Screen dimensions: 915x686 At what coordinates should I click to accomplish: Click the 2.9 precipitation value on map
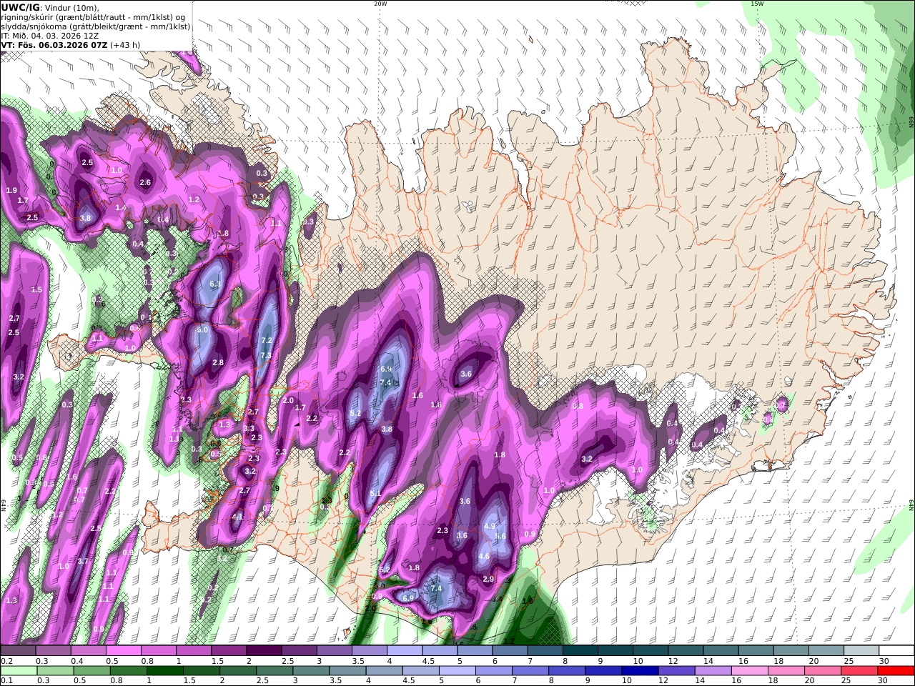click(x=488, y=579)
